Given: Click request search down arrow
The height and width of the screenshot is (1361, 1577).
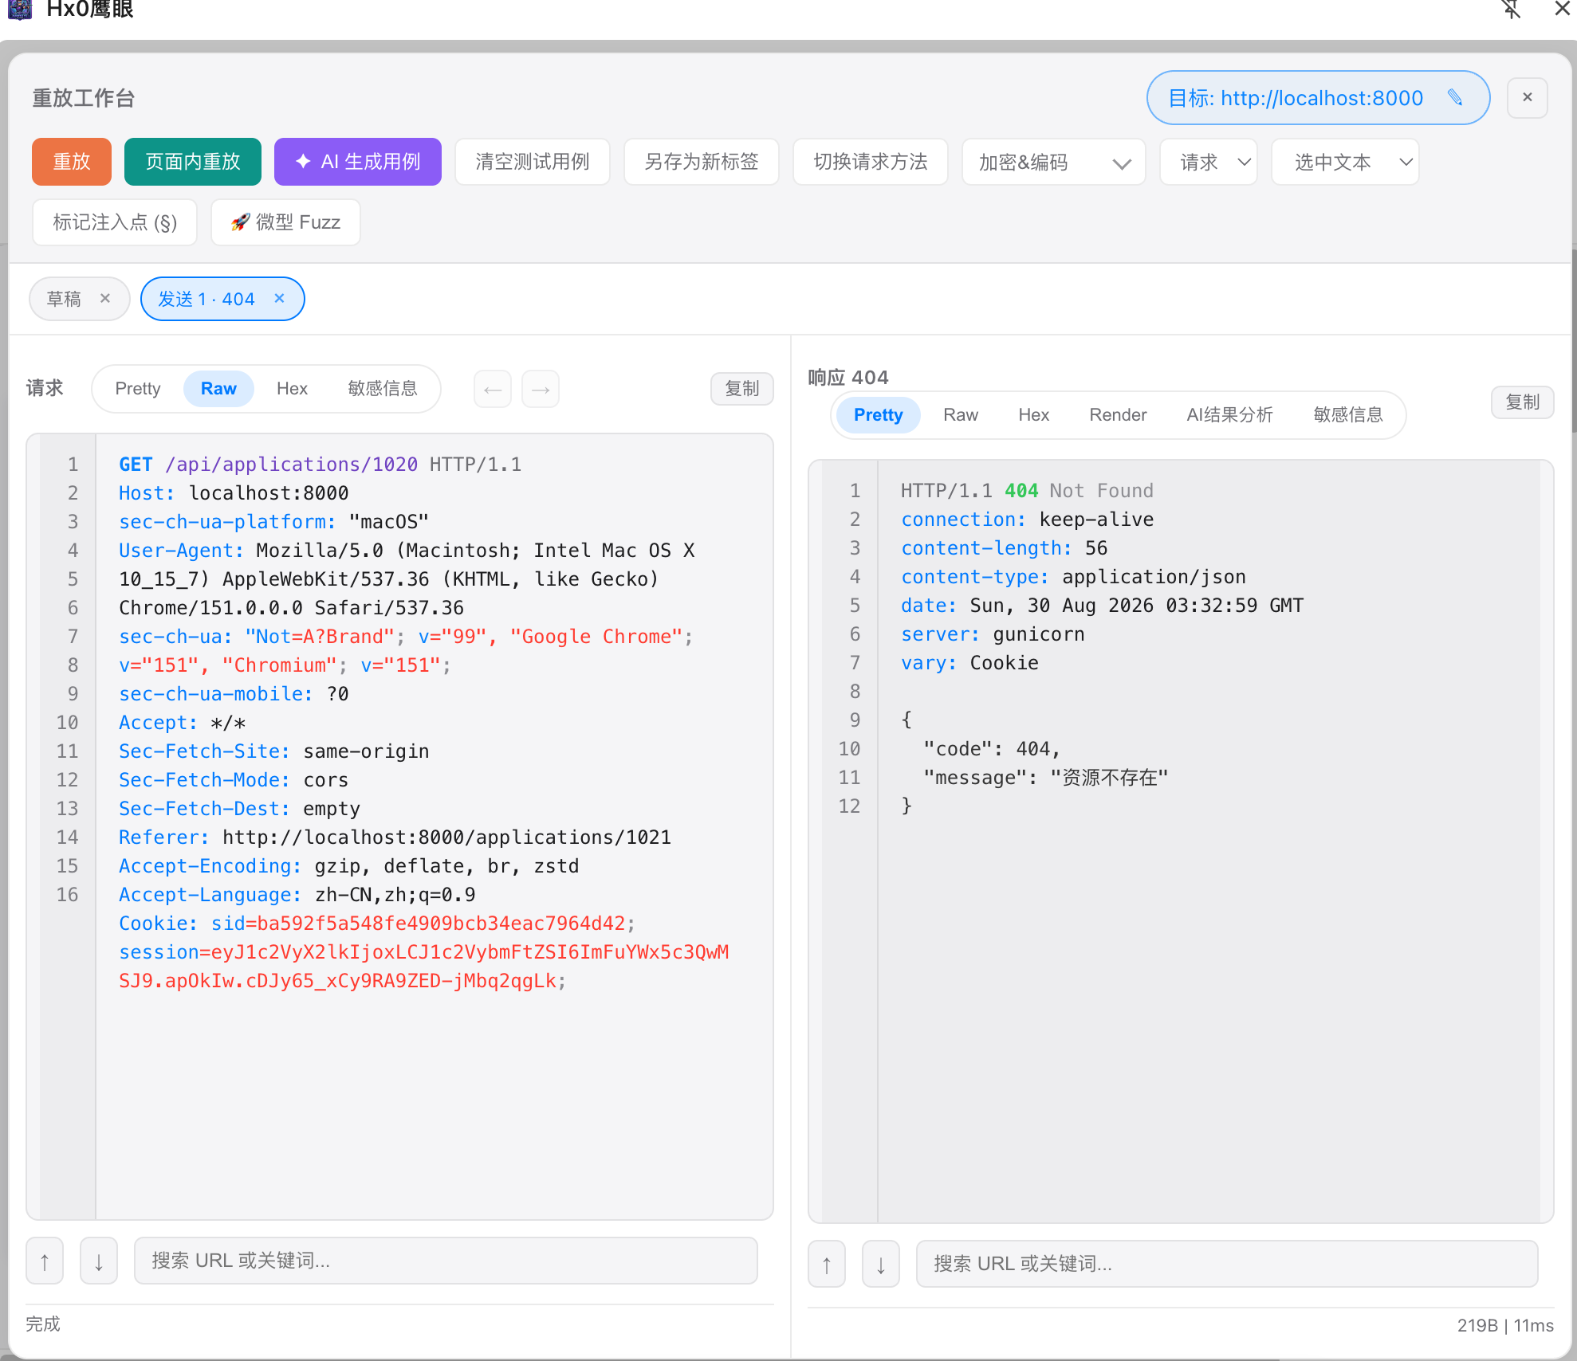Looking at the screenshot, I should click(99, 1261).
